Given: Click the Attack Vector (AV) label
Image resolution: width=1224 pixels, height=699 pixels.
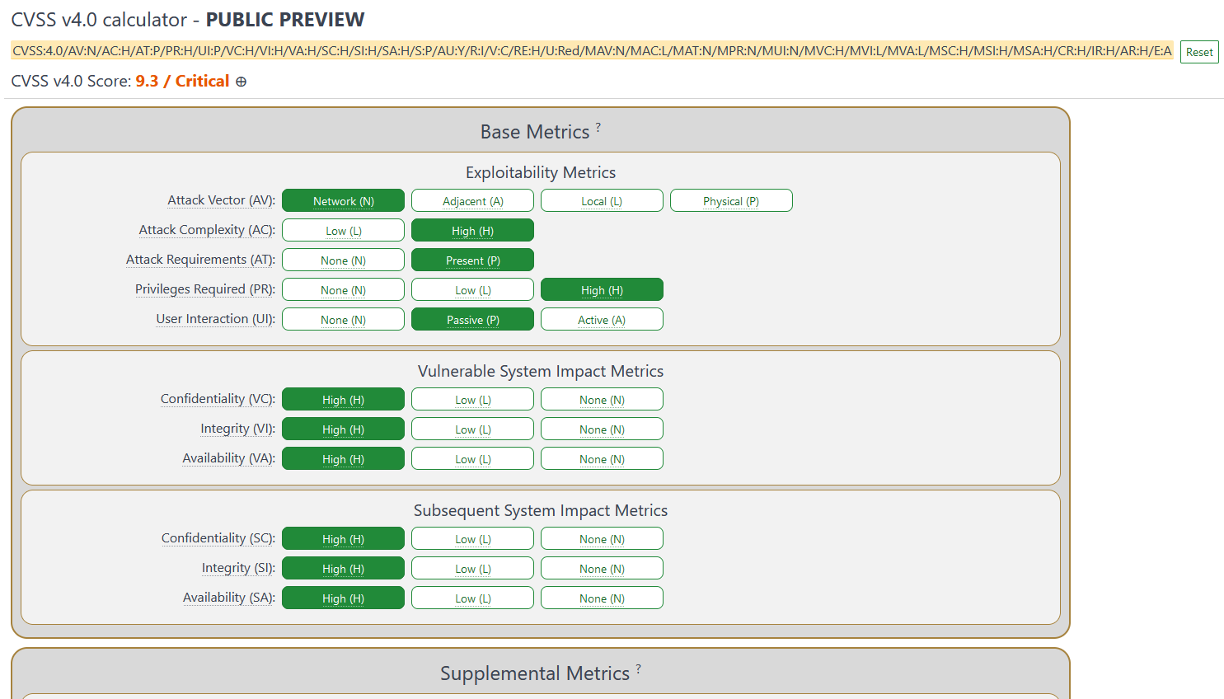Looking at the screenshot, I should [x=221, y=200].
